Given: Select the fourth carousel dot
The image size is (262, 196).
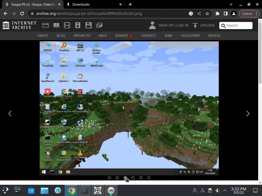Looking at the screenshot, I should tap(133, 178).
